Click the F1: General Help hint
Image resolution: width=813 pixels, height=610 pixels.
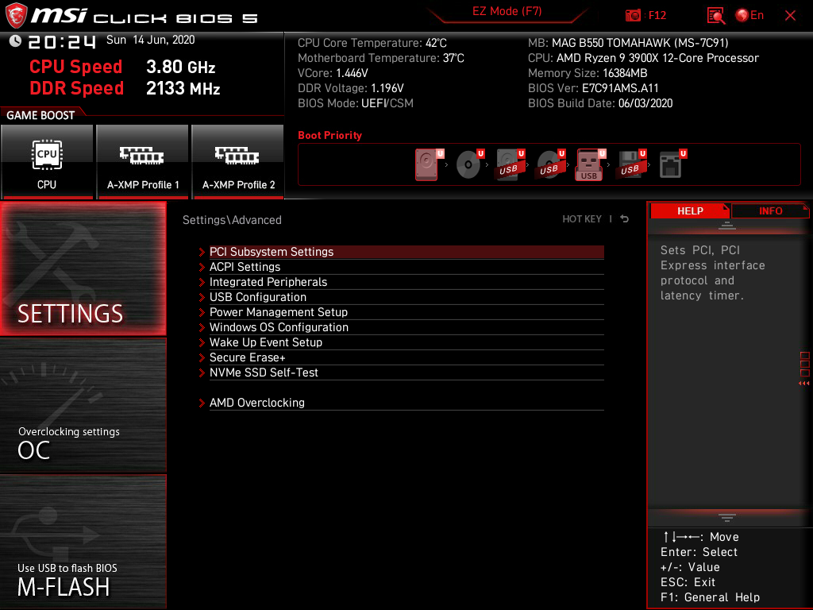point(710,597)
